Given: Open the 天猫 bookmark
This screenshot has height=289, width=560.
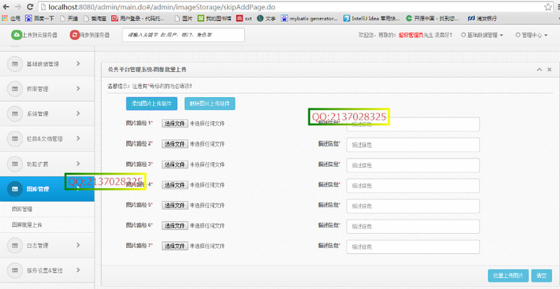Looking at the screenshot, I should coord(69,18).
